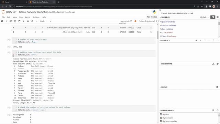Click the Python logo icon
Image resolution: width=220 pixels, height=124 pixels.
point(154,12)
